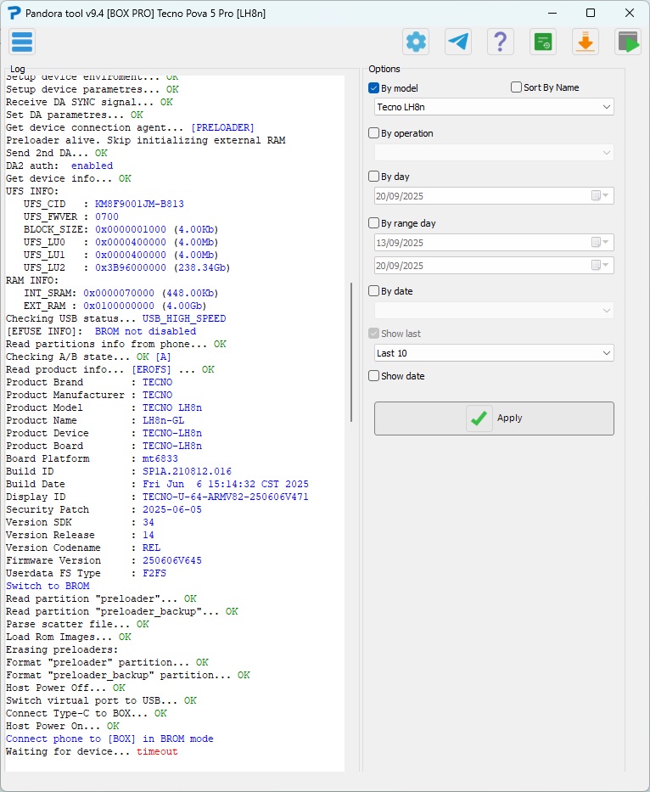Click Build ID value SP1A.210812.016
The height and width of the screenshot is (792, 650).
[187, 471]
